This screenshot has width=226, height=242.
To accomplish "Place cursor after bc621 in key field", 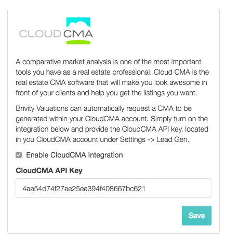I will coord(146,189).
